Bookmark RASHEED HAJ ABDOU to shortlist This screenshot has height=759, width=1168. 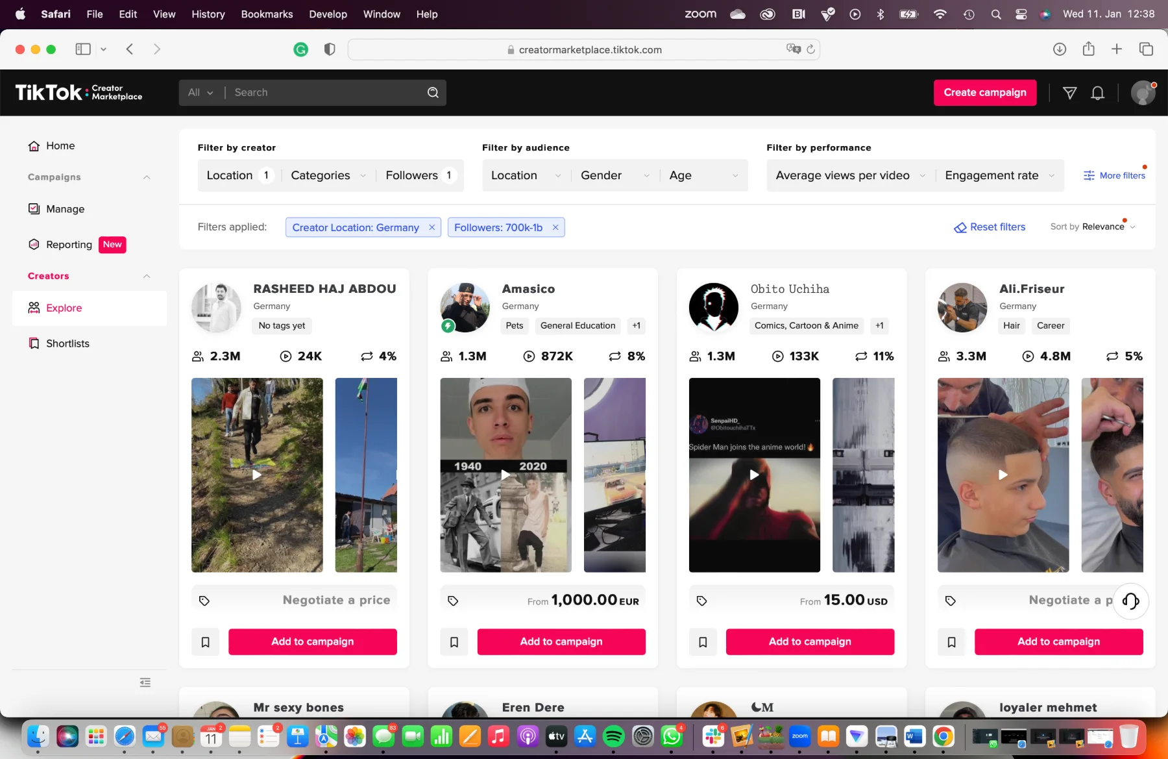pyautogui.click(x=205, y=642)
